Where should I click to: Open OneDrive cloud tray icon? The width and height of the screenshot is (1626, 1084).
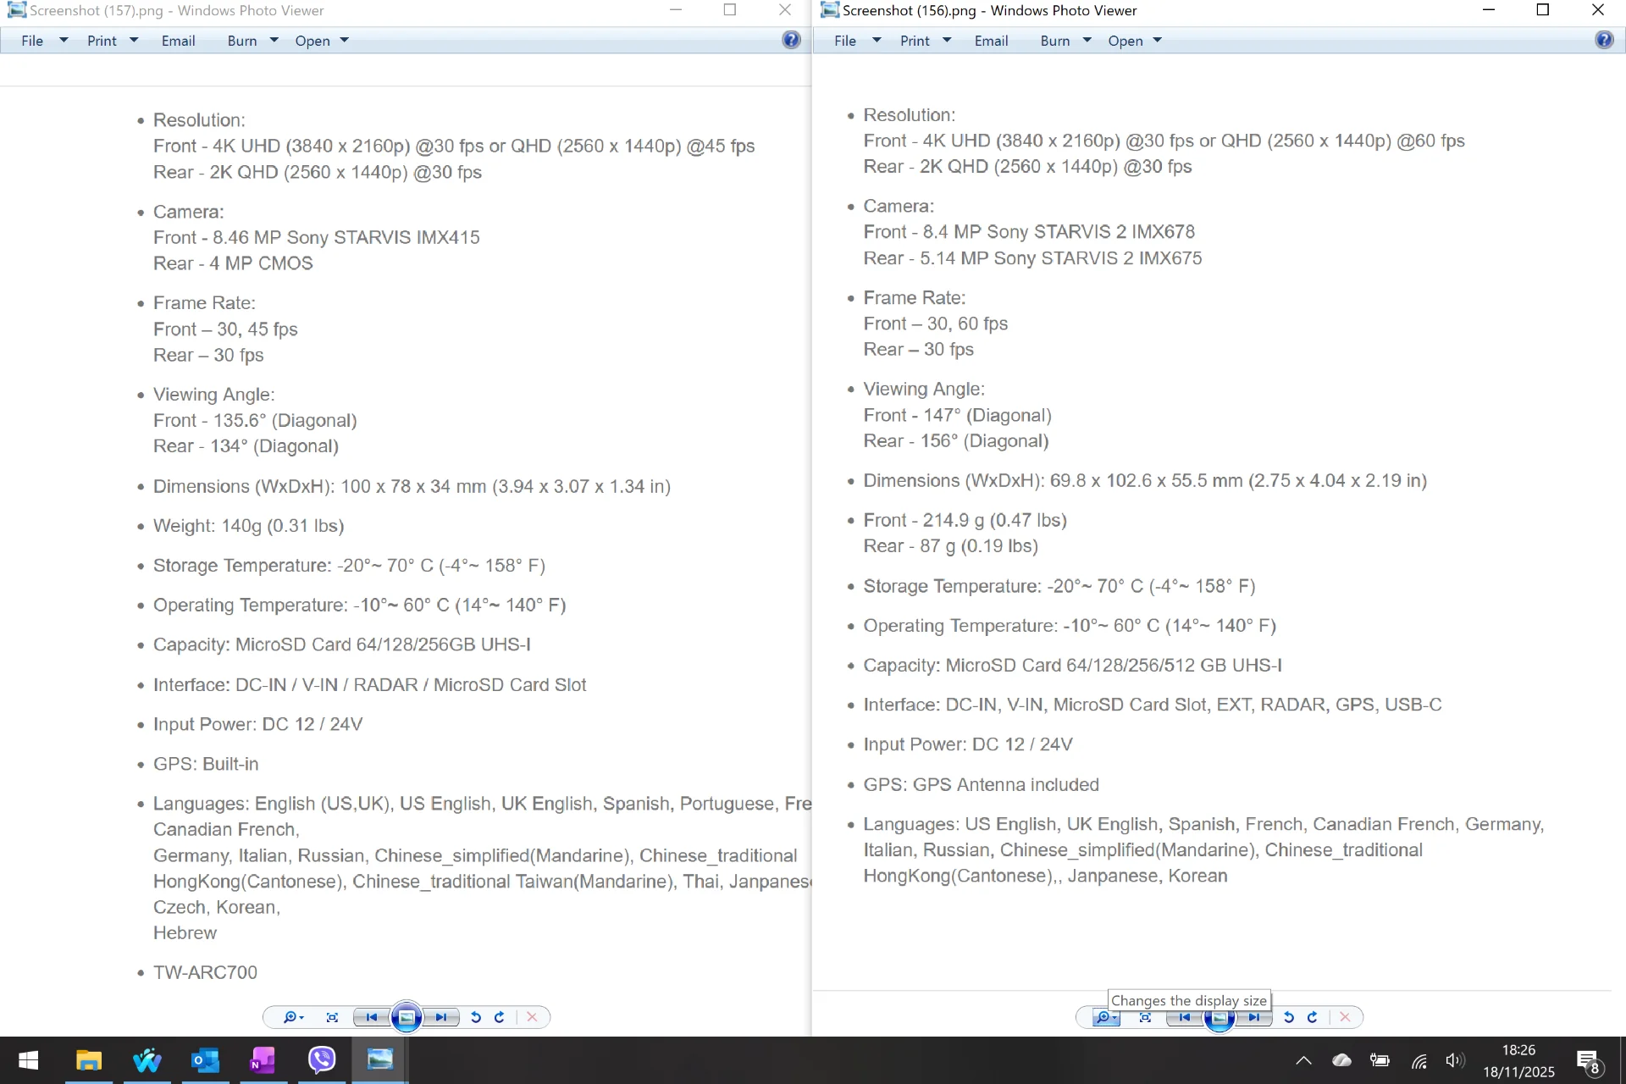click(x=1341, y=1060)
